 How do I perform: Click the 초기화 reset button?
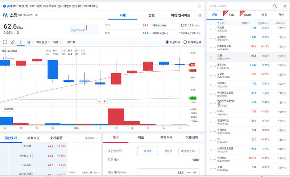pyautogui.click(x=71, y=42)
